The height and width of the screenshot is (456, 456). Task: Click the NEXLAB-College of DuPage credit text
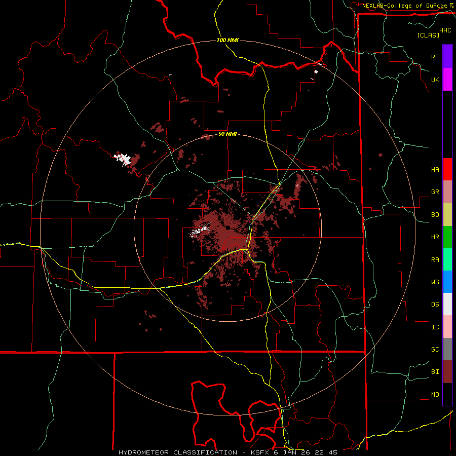point(404,6)
